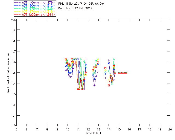The height and width of the screenshot is (140, 175).
Task: Click the x-axis hour label 16
Action: coord(129,129)
